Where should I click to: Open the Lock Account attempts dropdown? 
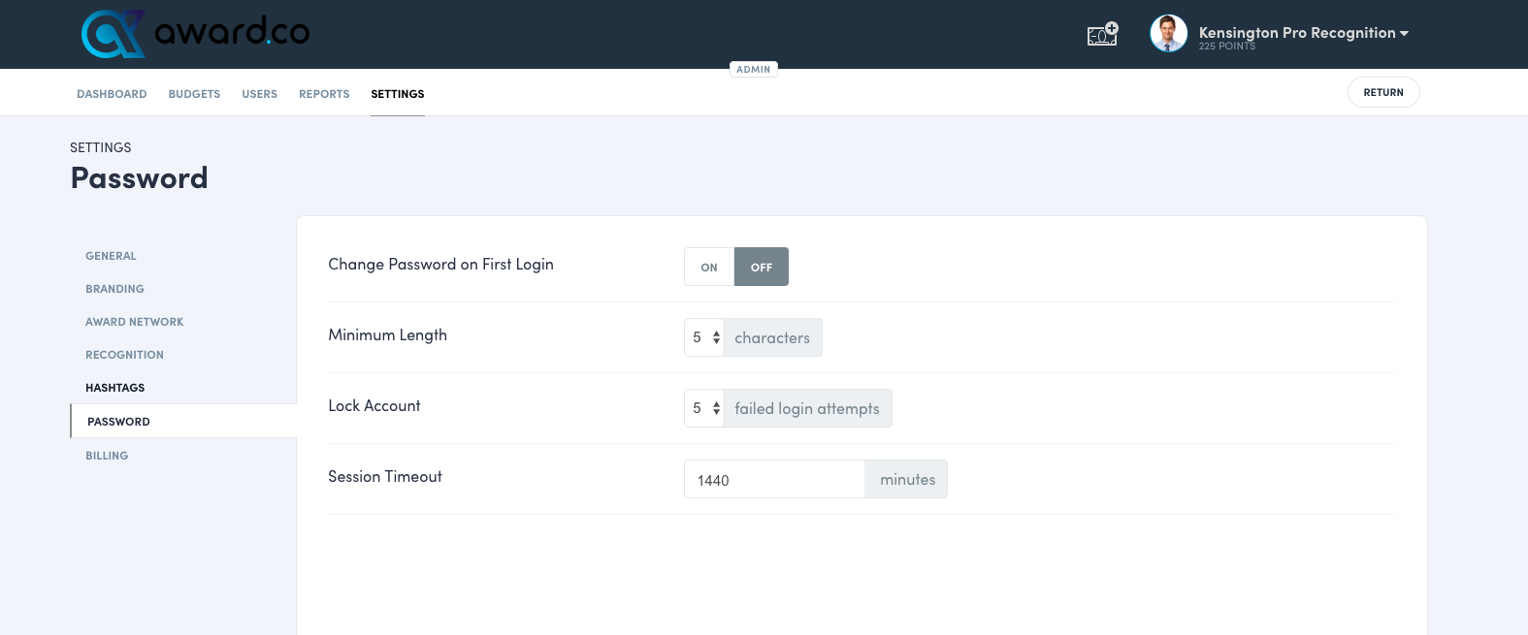704,408
